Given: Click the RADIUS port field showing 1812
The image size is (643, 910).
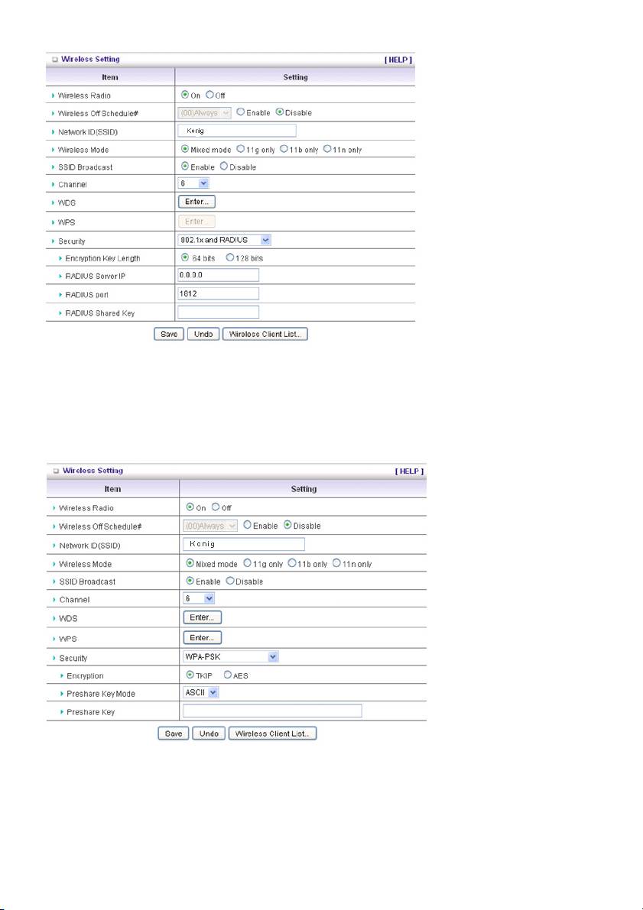Looking at the screenshot, I should (218, 293).
